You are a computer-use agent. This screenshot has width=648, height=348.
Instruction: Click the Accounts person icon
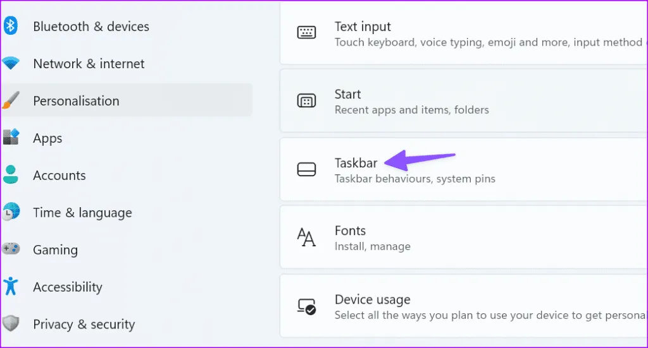(11, 175)
